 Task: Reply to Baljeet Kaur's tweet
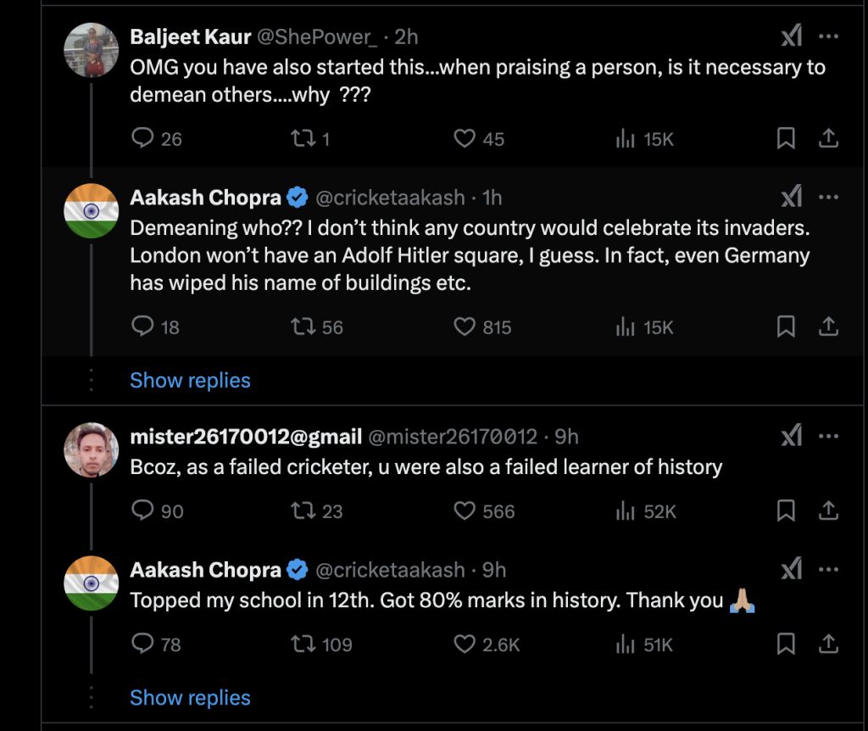[143, 138]
